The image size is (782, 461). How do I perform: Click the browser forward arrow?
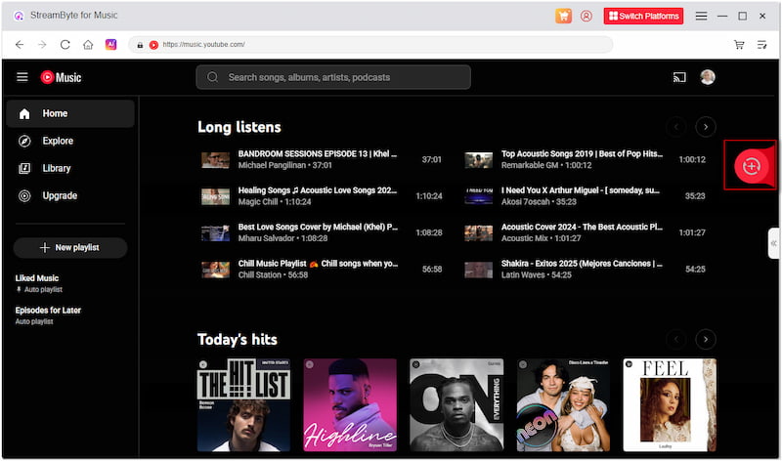click(x=42, y=45)
